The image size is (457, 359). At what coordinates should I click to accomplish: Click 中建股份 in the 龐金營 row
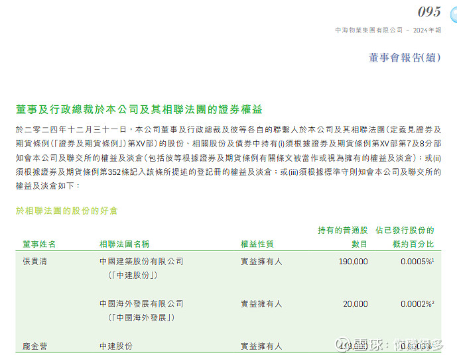pos(116,346)
